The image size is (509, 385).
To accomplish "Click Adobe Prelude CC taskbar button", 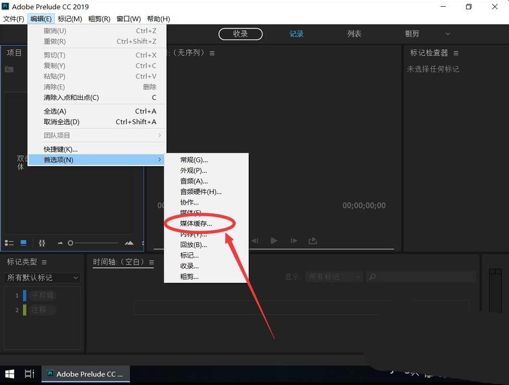I will [86, 374].
